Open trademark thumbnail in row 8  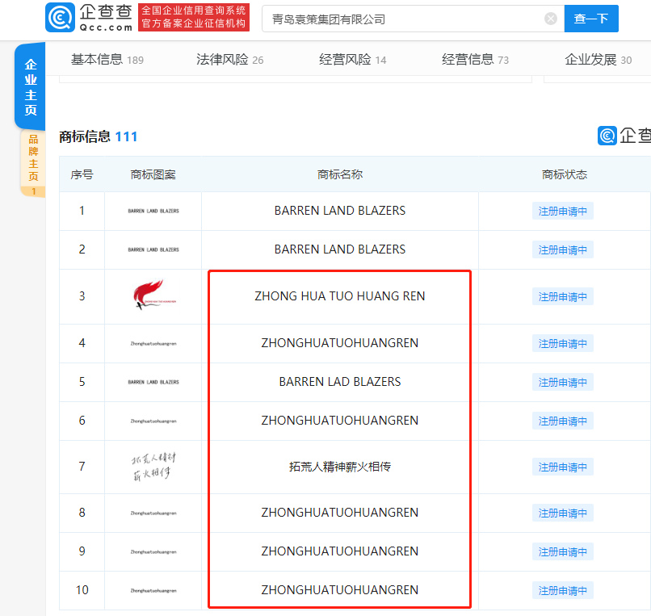[x=153, y=513]
